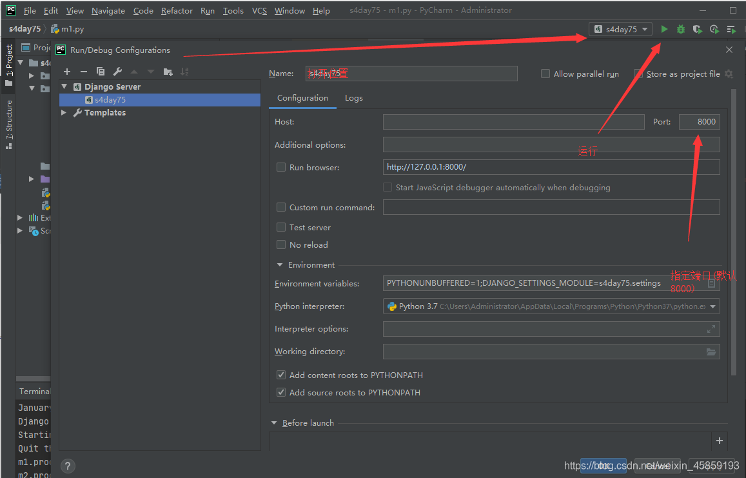Screen dimensions: 746x478
Task: Enable Allow parallel run checkbox
Action: [545, 74]
